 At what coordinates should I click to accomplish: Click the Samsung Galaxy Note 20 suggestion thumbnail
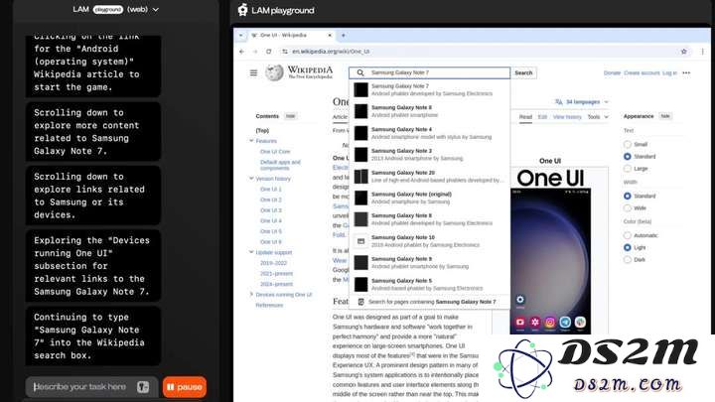(x=360, y=177)
